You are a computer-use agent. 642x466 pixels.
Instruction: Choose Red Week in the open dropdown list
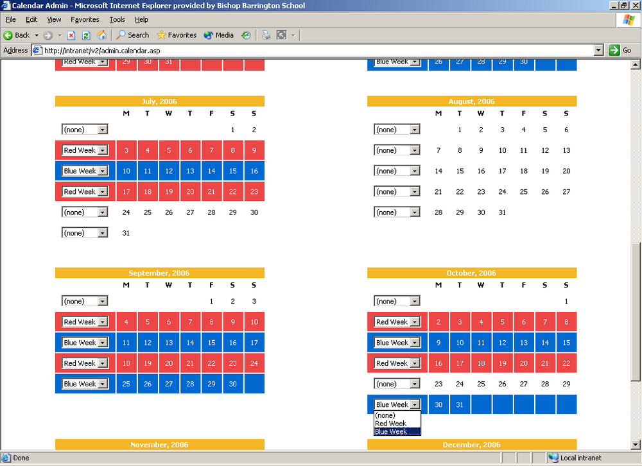click(x=397, y=424)
